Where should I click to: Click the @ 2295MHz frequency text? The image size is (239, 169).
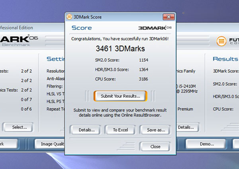187,91
